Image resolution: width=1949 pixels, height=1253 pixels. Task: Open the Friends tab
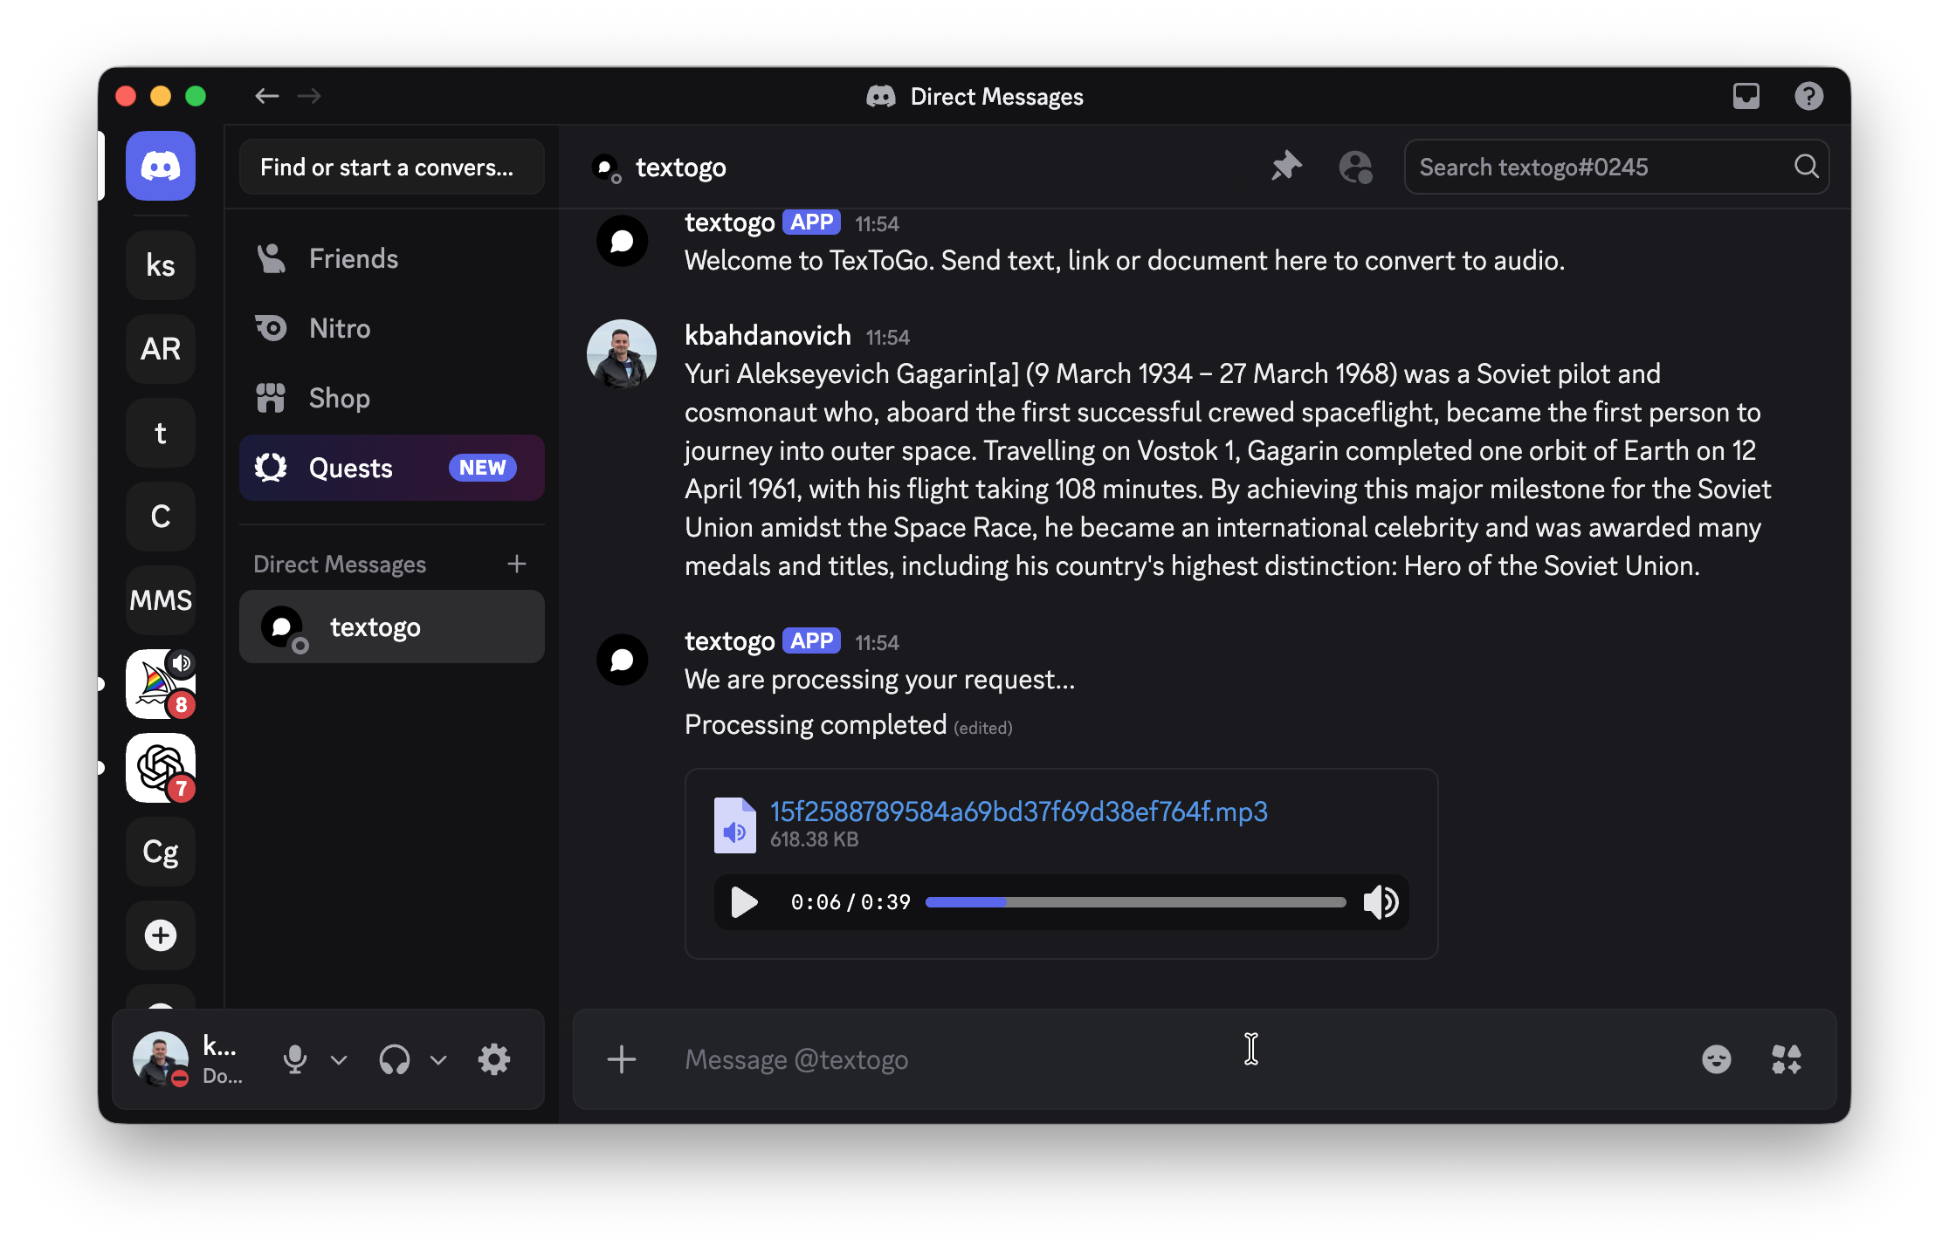coord(392,258)
